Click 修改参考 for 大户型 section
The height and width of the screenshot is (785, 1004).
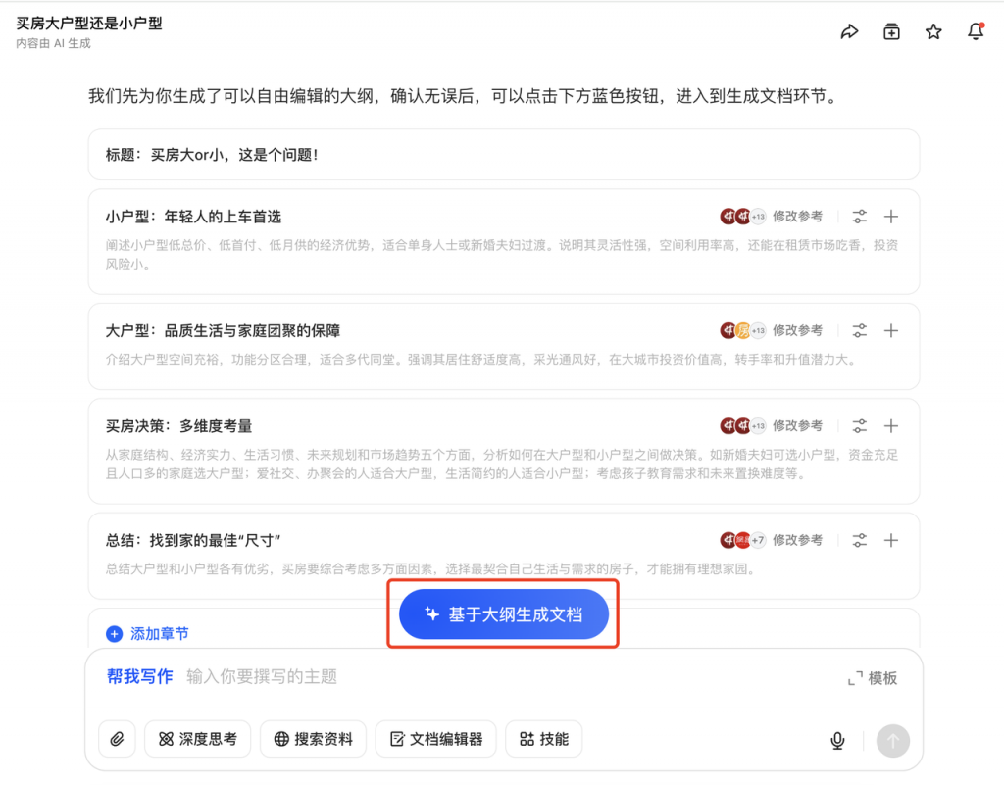point(797,331)
